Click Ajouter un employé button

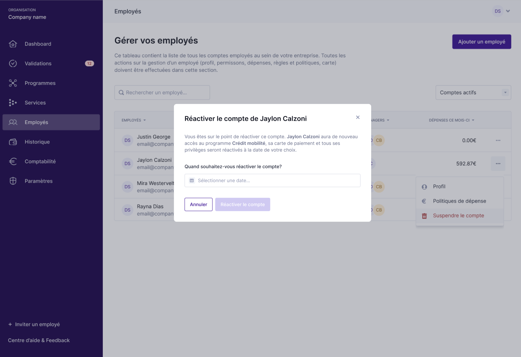coord(481,41)
